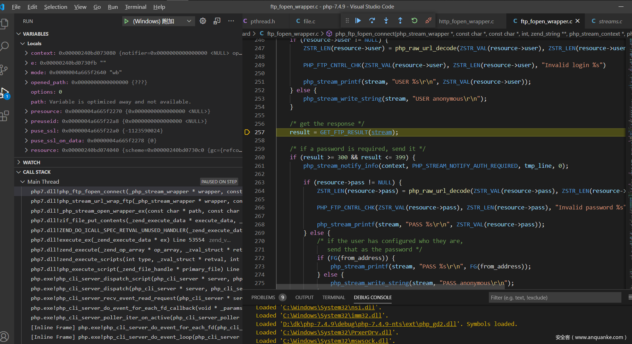Click the Step Out debug icon

pos(400,21)
